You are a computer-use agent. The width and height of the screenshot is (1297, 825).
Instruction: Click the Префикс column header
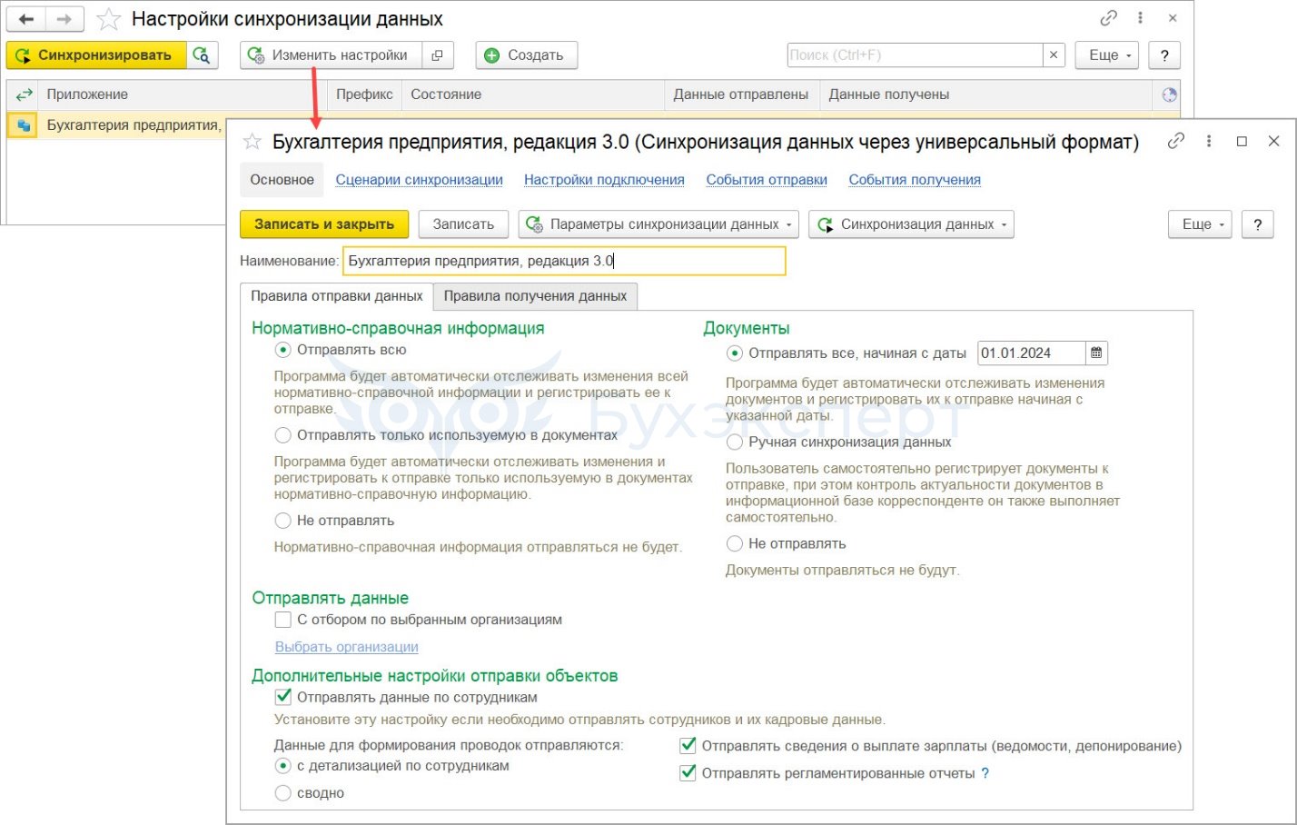click(x=364, y=94)
